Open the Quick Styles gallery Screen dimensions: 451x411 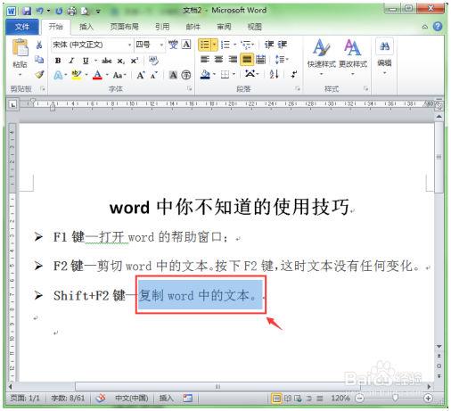pyautogui.click(x=322, y=56)
